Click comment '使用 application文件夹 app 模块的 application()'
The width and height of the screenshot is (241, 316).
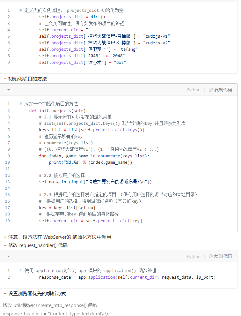click(88, 271)
